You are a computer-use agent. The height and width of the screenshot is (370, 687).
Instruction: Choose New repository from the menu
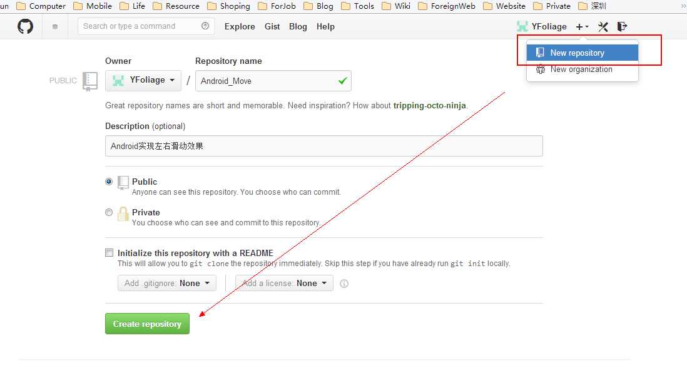[x=583, y=53]
